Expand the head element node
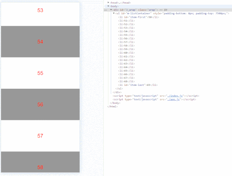The image size is (232, 176). click(108, 3)
